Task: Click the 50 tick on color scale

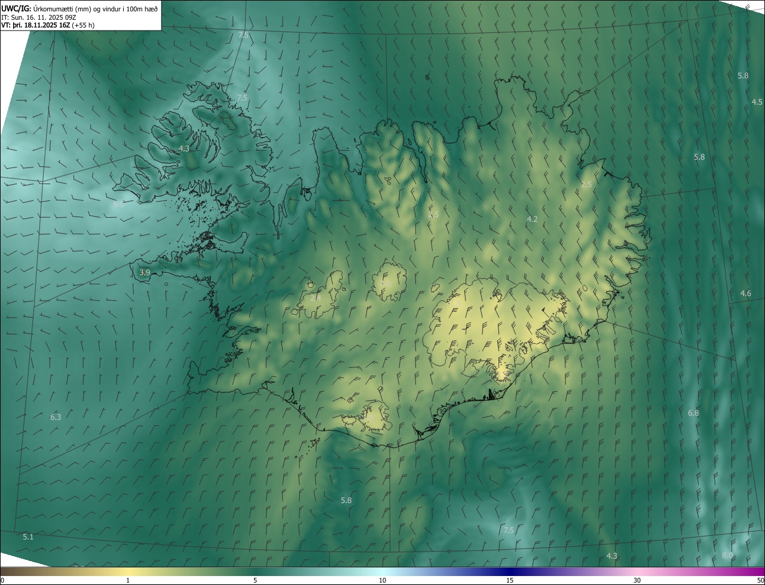Action: click(x=760, y=581)
